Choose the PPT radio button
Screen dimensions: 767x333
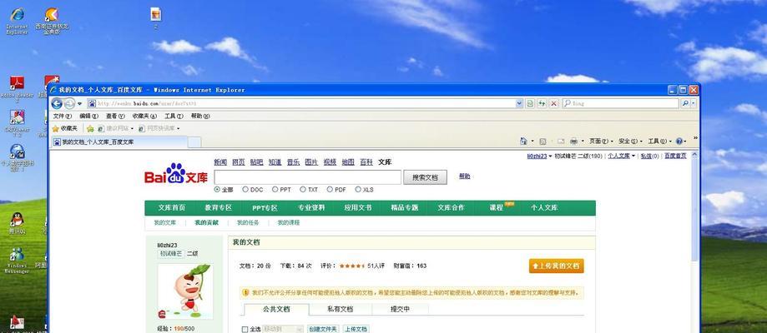(275, 190)
